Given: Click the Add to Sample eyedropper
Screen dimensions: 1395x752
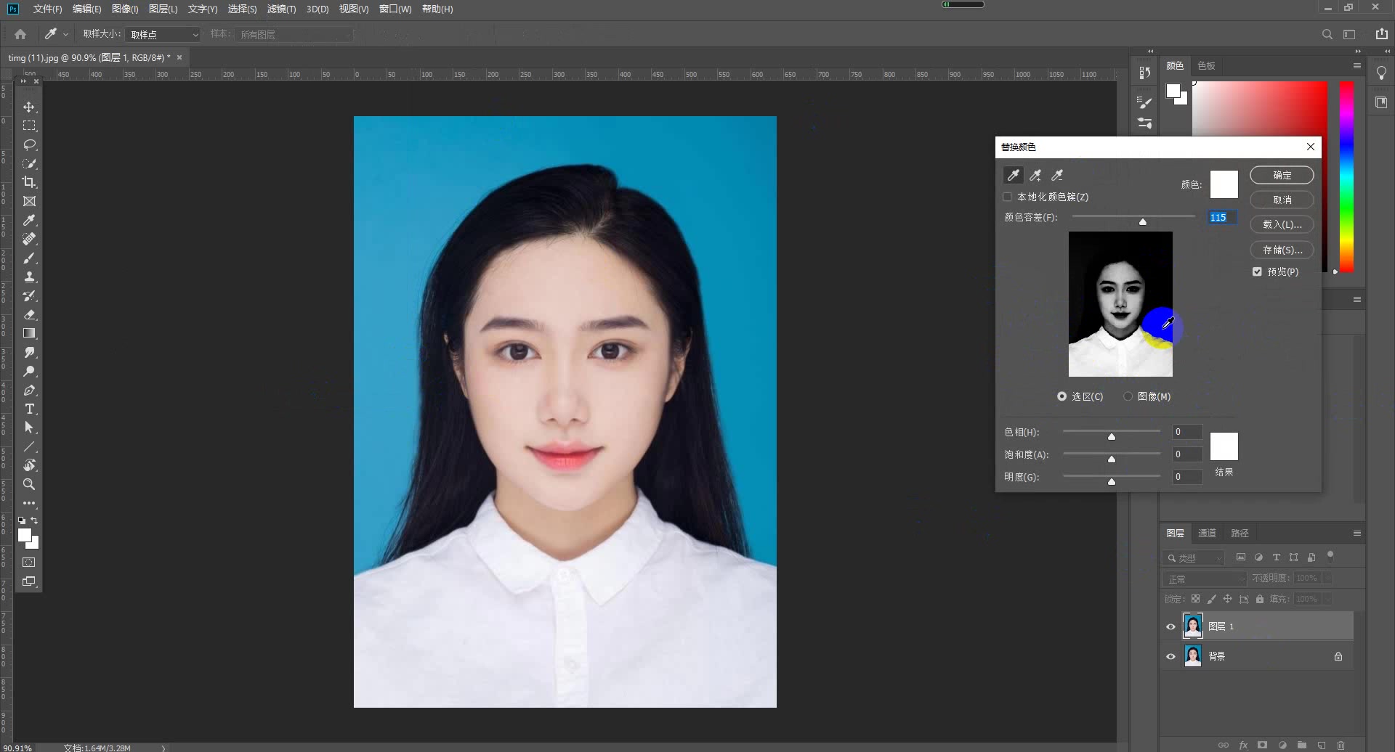Looking at the screenshot, I should (1035, 175).
